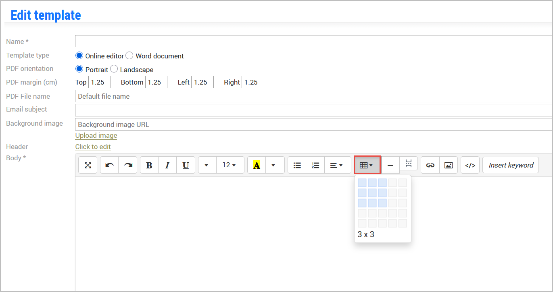Click the "PDF margin (cm)" label
The height and width of the screenshot is (292, 553).
tap(31, 82)
